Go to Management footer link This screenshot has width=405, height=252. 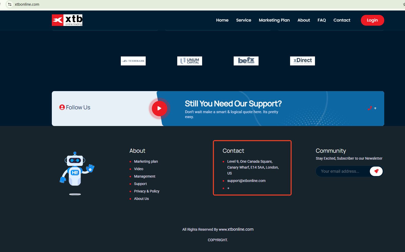click(x=145, y=176)
